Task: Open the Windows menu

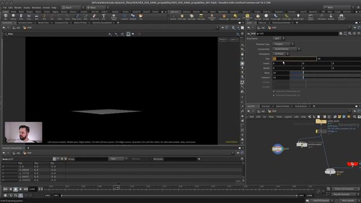Action: click(x=36, y=7)
